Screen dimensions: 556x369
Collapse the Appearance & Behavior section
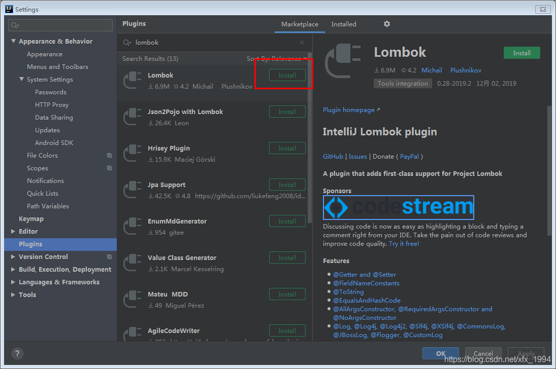click(x=13, y=41)
